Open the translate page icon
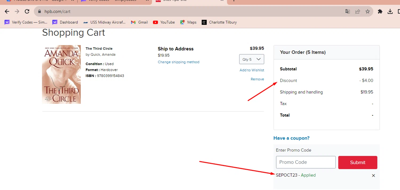This screenshot has height=190, width=400. point(347,11)
